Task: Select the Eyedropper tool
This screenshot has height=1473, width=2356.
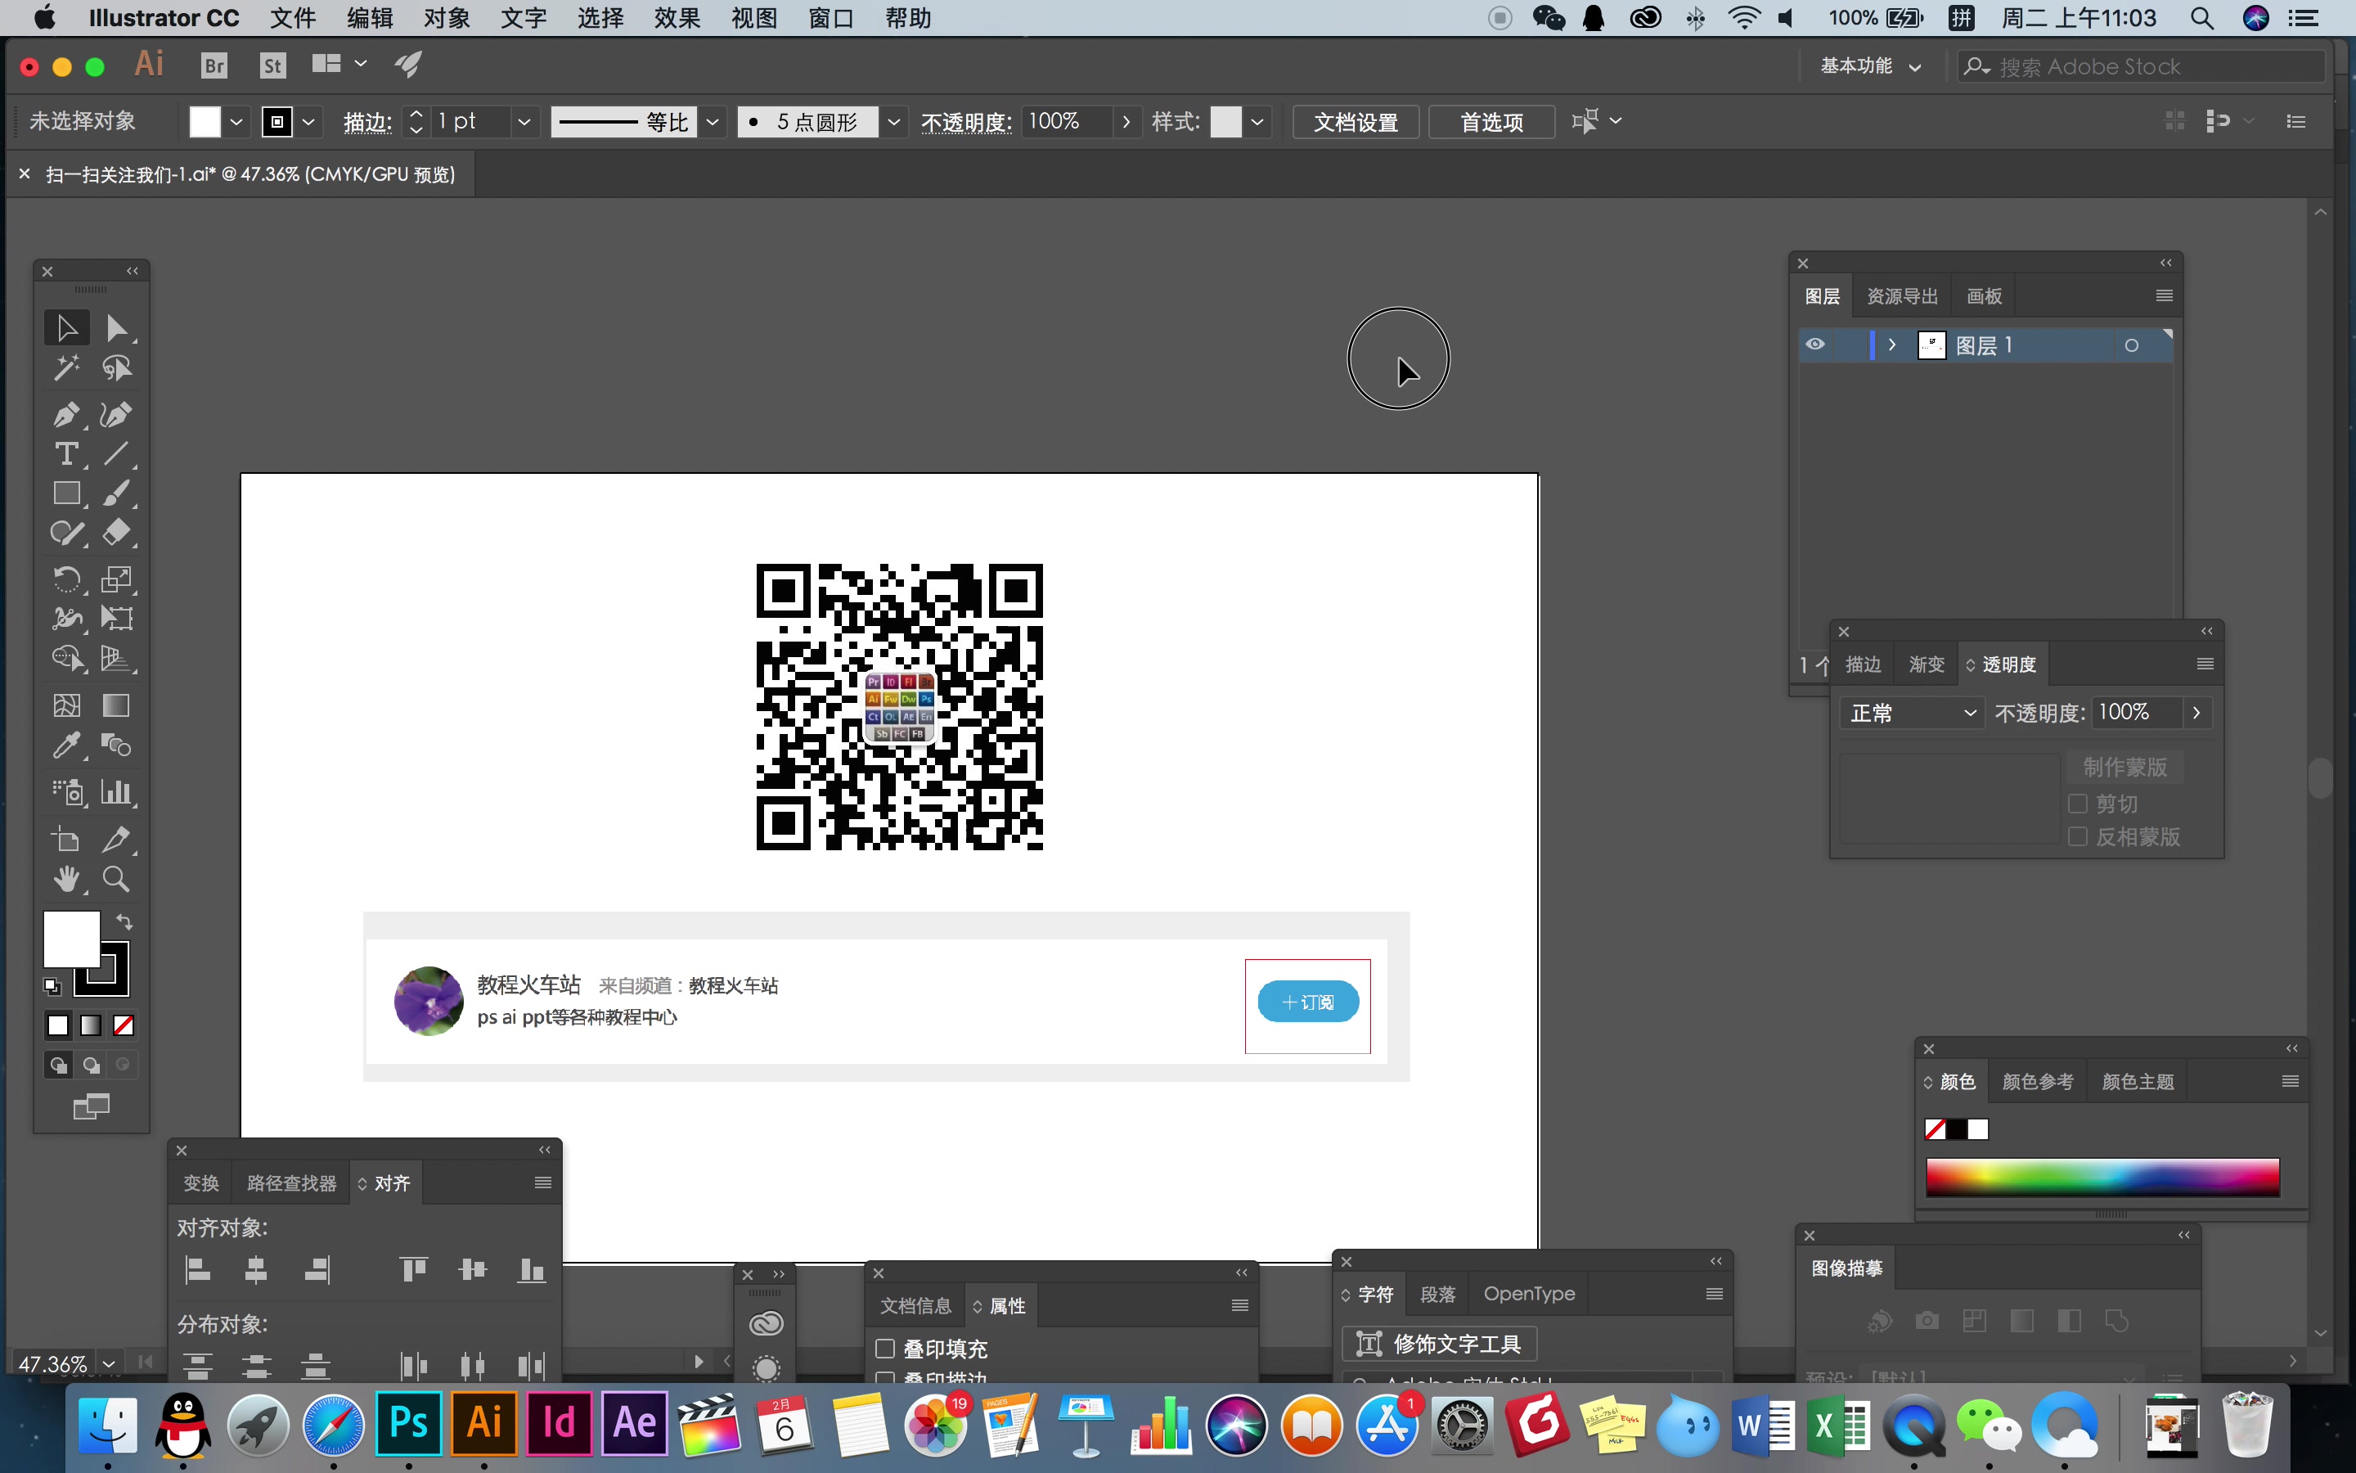Action: click(66, 746)
